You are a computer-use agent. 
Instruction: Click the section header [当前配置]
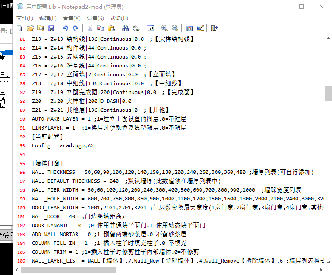tap(47, 137)
